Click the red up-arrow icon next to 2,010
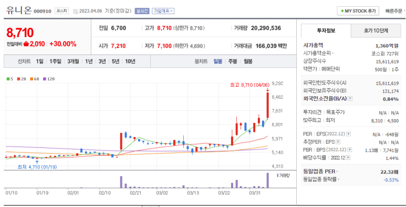Screen dimensions: 406x207 coord(26,44)
